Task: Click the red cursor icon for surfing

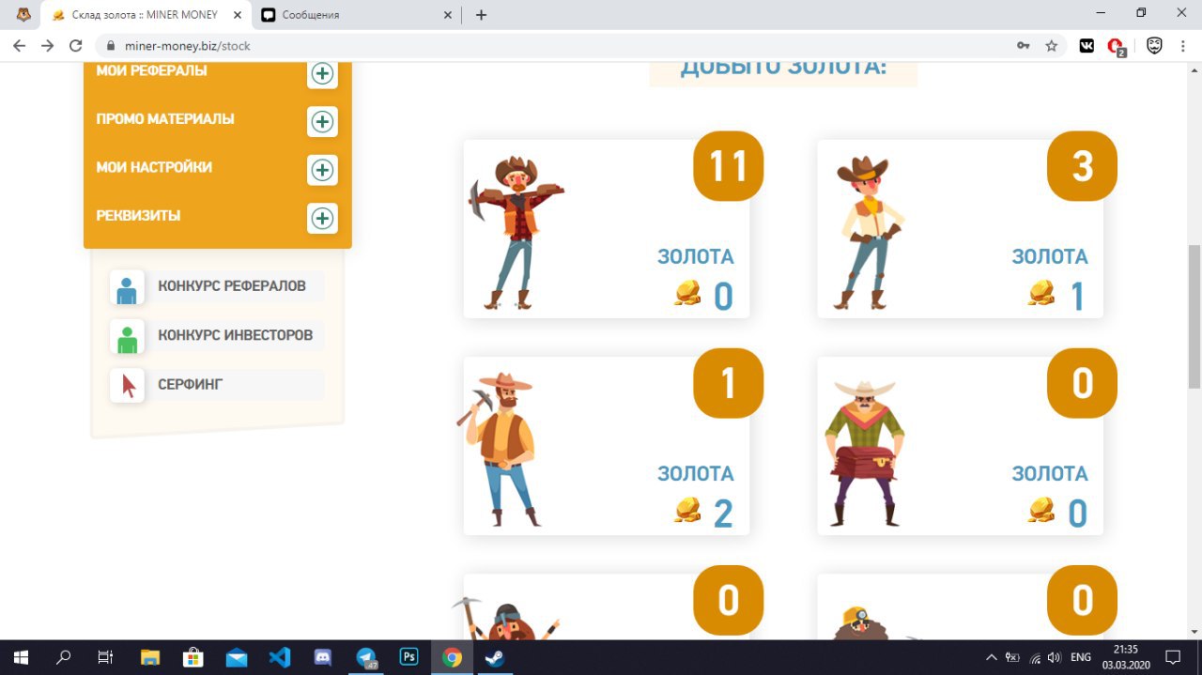Action: pyautogui.click(x=127, y=385)
